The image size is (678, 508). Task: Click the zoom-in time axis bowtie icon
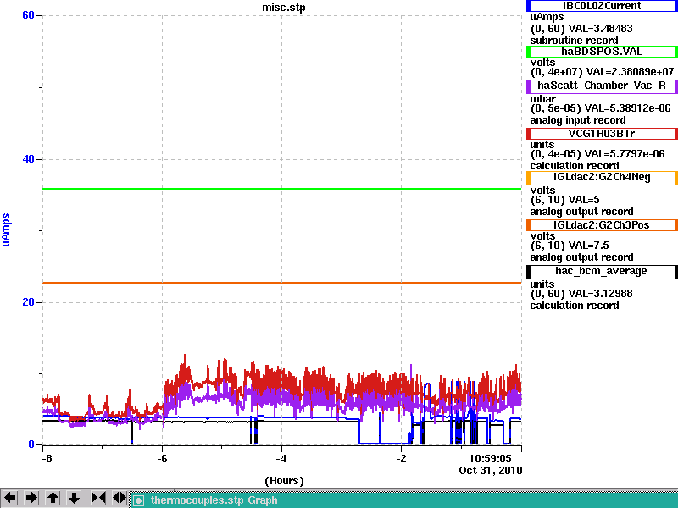[98, 498]
